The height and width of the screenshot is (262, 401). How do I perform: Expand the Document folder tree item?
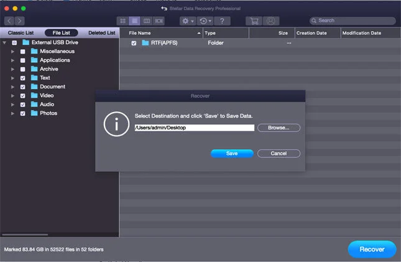tap(12, 87)
